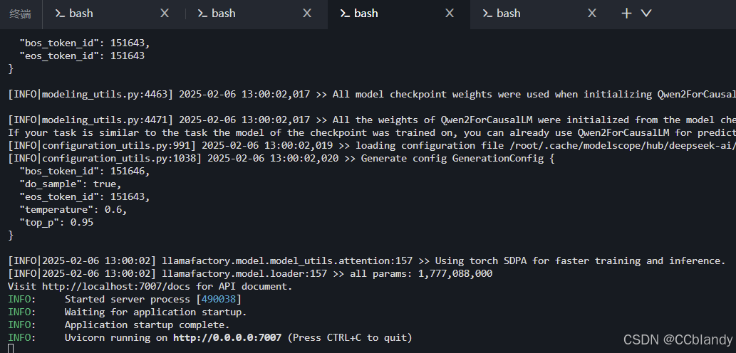The width and height of the screenshot is (736, 353).
Task: Close the second bash tab
Action: 307,14
